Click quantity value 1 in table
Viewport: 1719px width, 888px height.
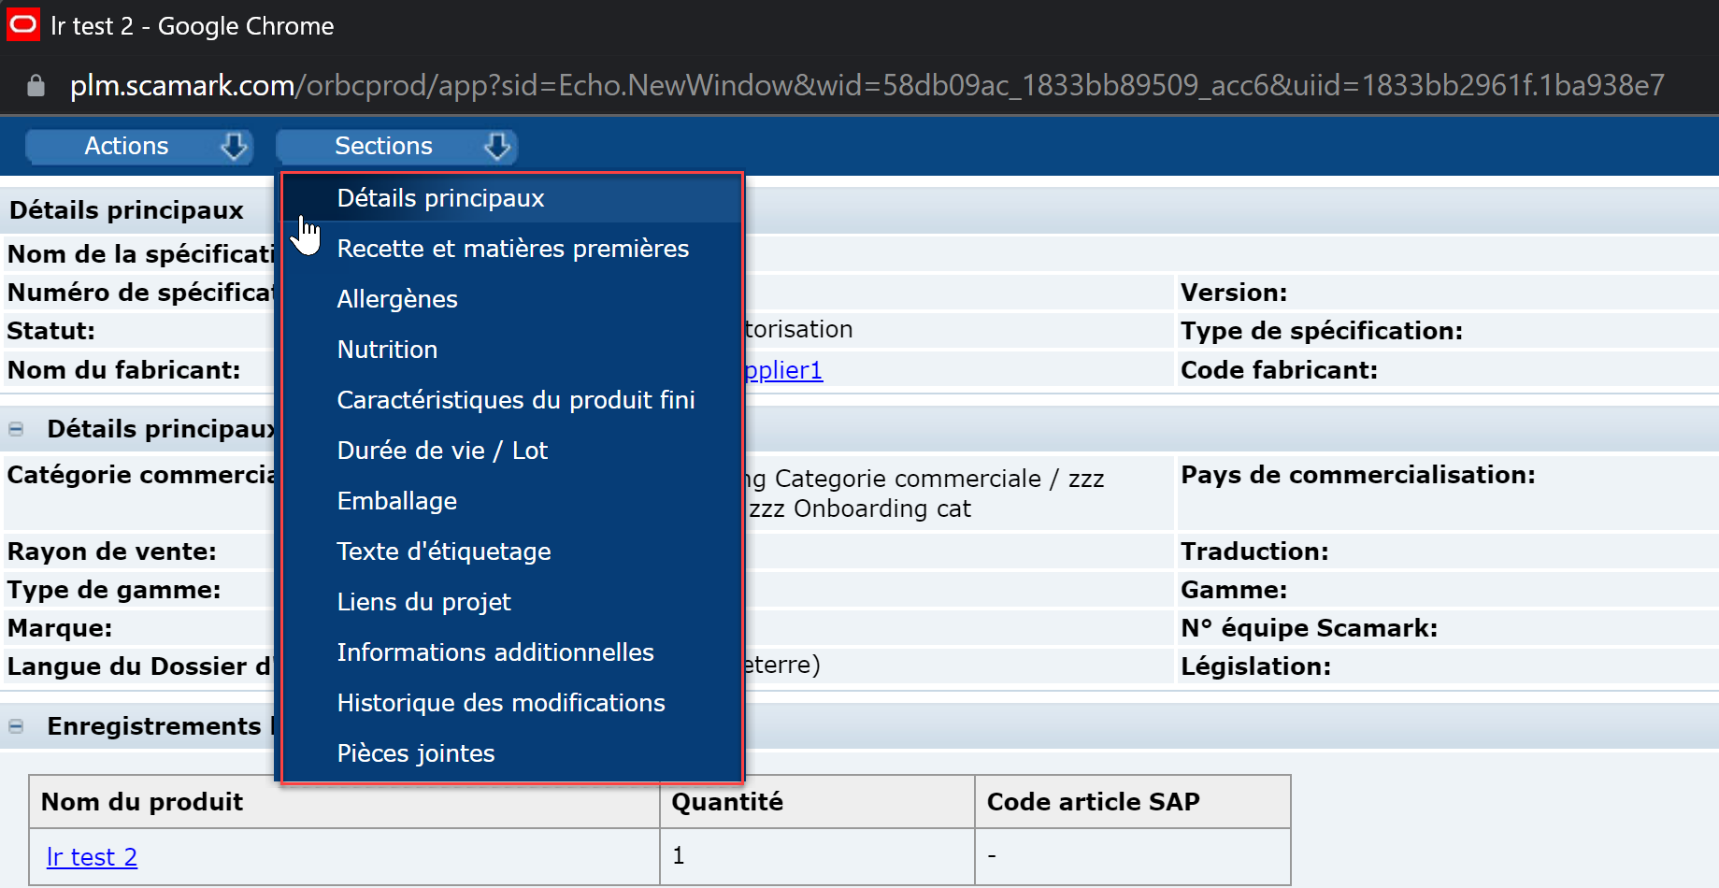click(x=679, y=855)
